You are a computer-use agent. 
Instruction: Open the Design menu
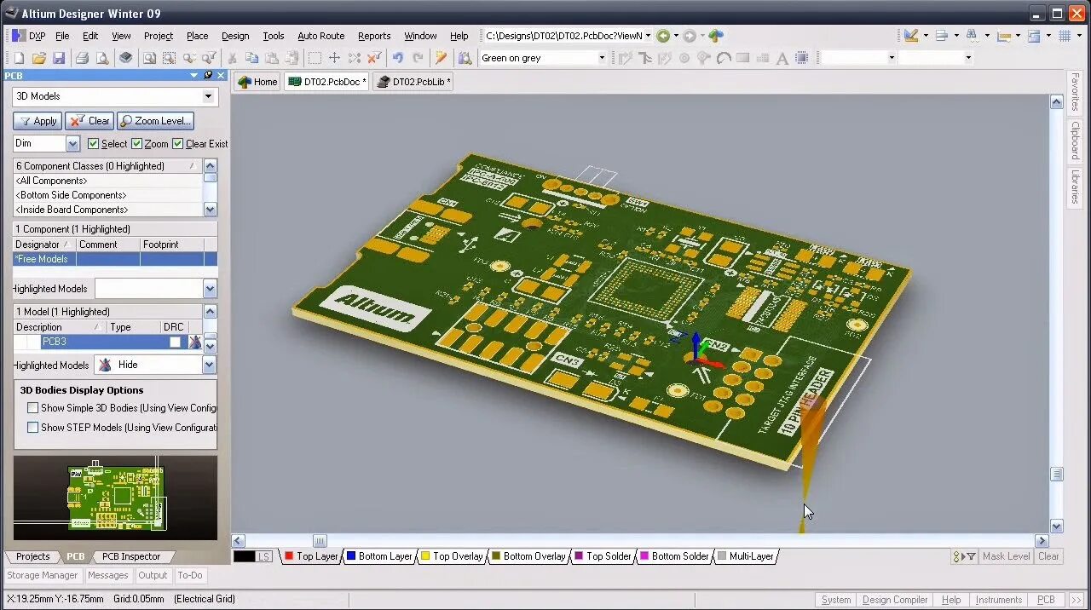point(235,36)
